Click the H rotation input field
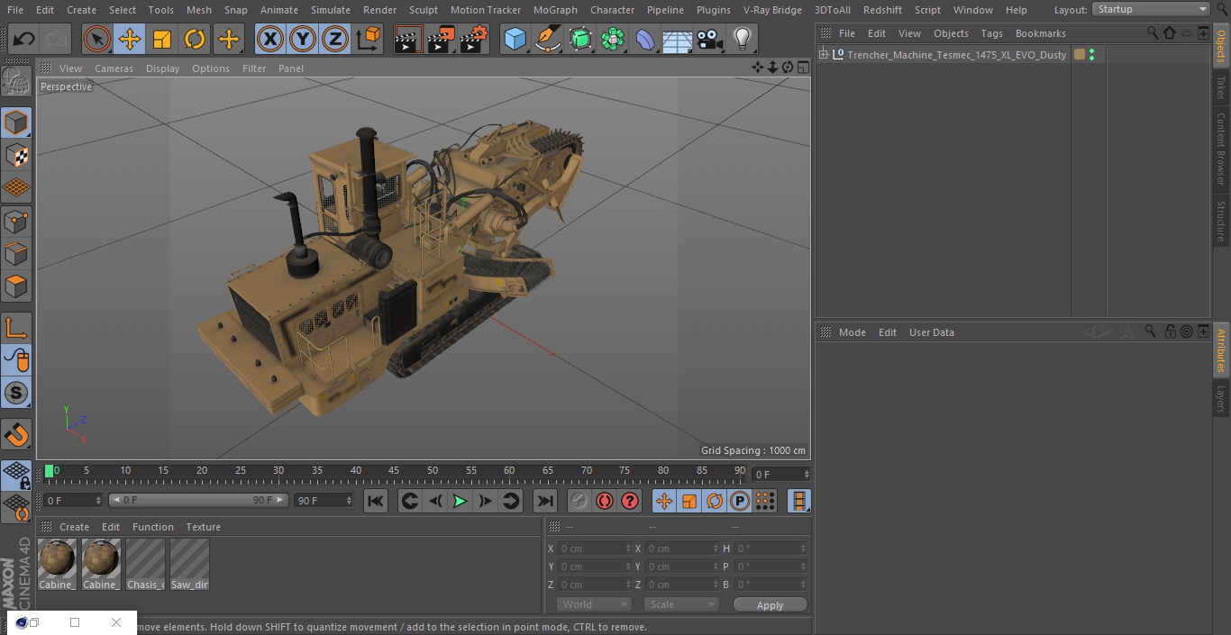 coord(771,549)
